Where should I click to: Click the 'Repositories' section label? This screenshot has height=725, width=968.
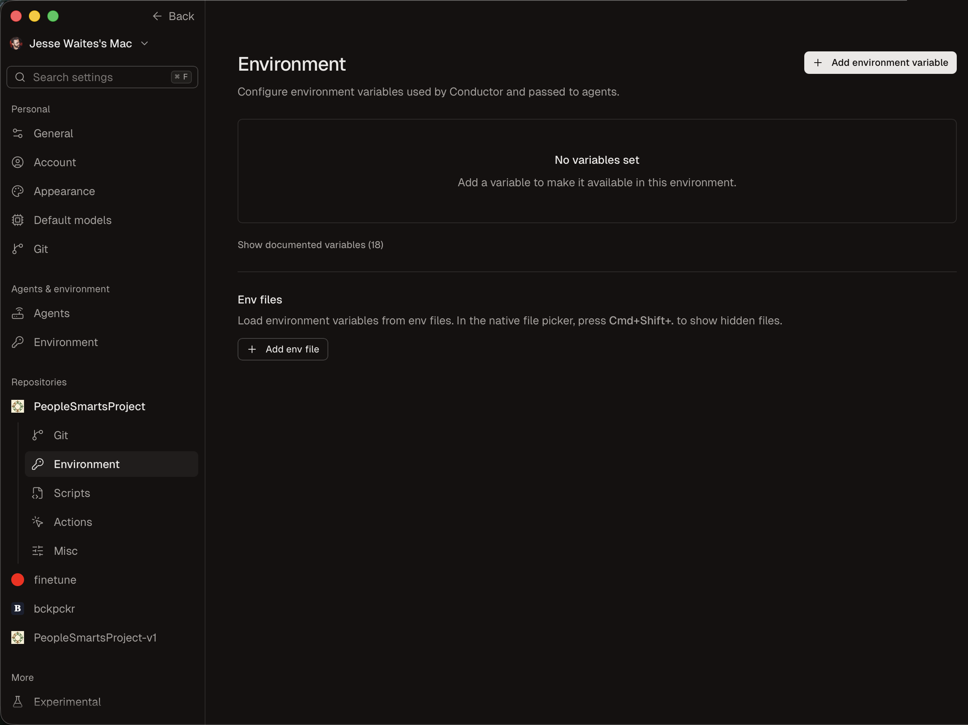click(x=39, y=383)
